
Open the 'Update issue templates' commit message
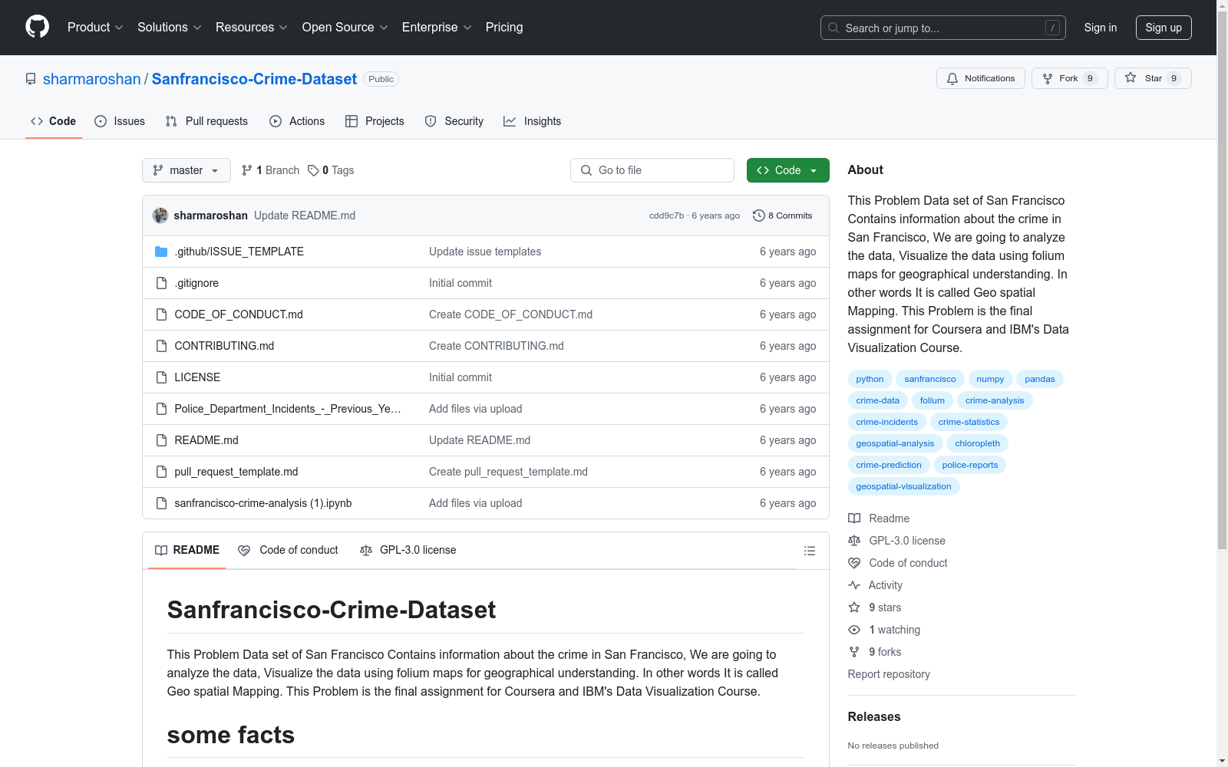point(485,252)
